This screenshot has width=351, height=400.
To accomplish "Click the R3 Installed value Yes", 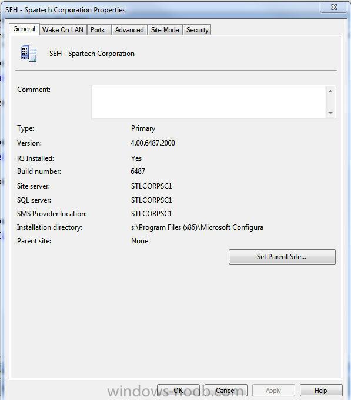I will pyautogui.click(x=136, y=158).
